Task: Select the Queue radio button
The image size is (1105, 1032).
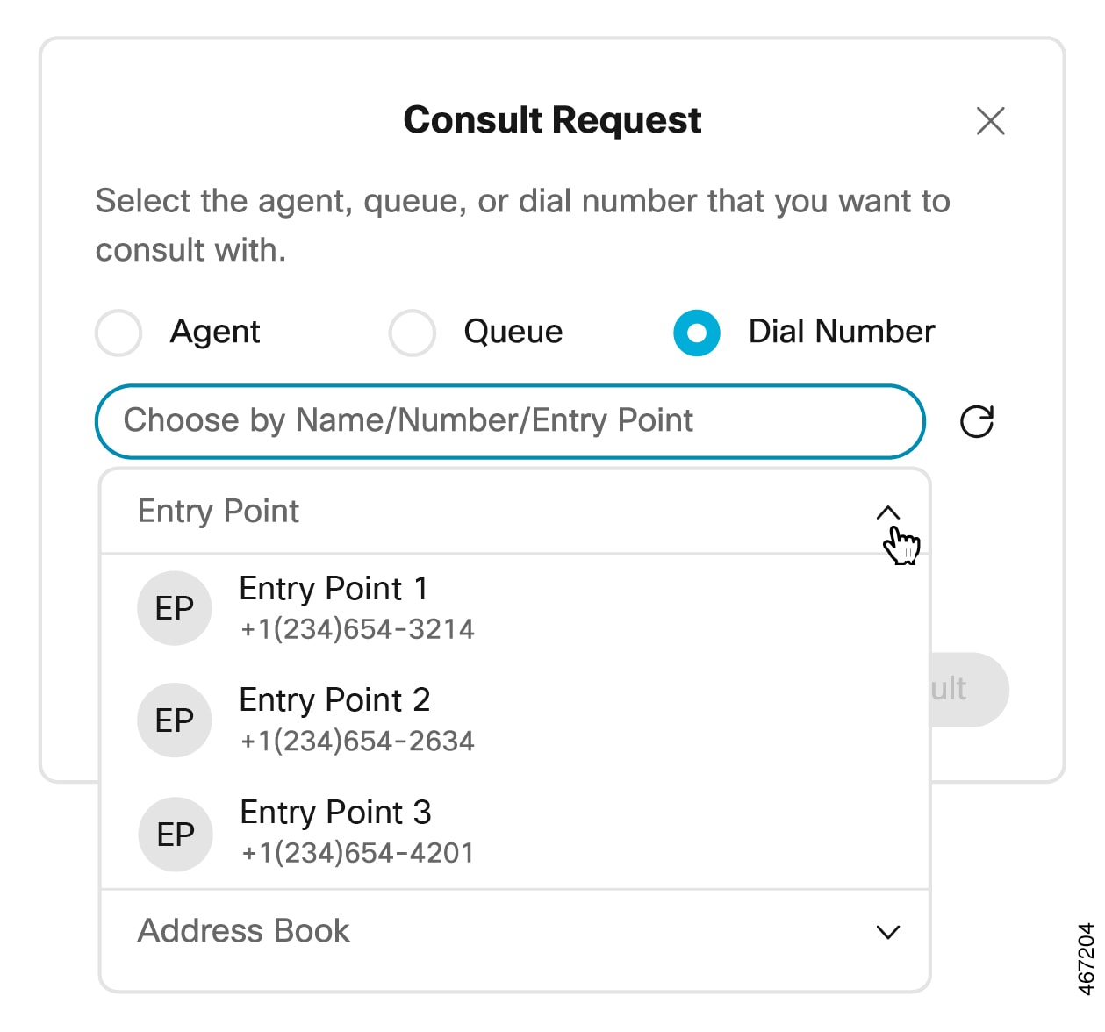Action: click(413, 333)
